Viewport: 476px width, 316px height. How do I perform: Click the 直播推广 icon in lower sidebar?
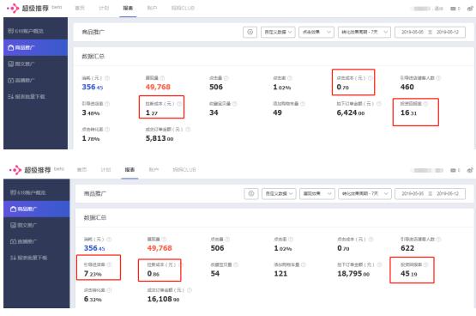pyautogui.click(x=13, y=241)
